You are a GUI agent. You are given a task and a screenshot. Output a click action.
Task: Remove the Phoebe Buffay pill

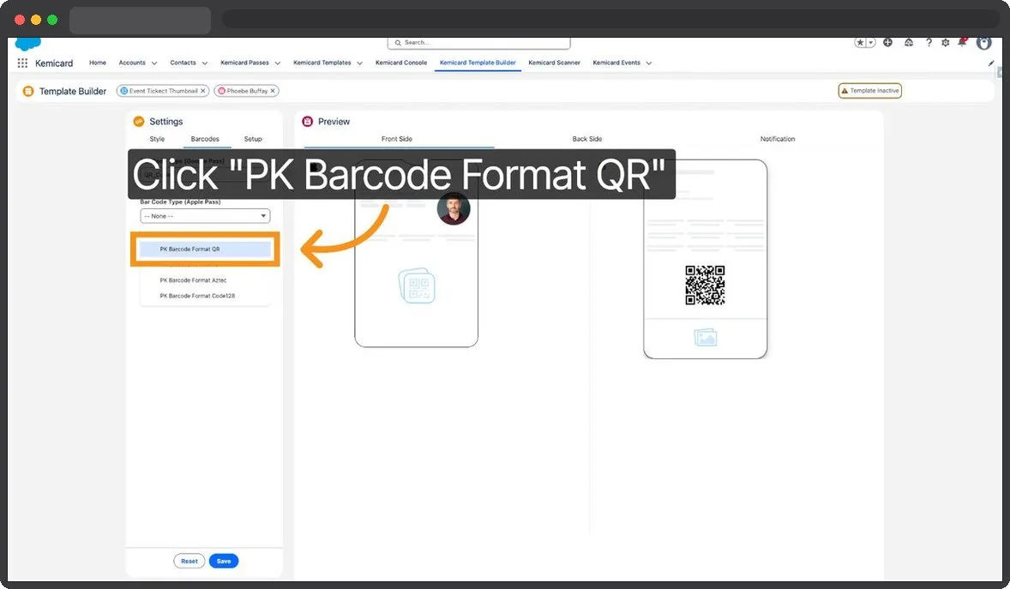click(x=274, y=91)
